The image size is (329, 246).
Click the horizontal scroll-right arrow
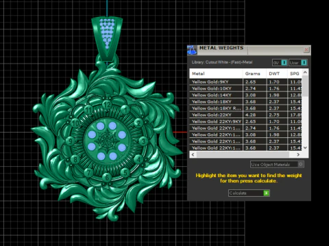pyautogui.click(x=298, y=154)
